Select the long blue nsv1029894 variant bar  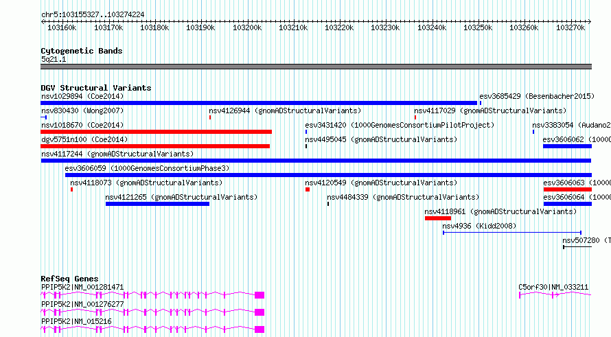tap(259, 103)
